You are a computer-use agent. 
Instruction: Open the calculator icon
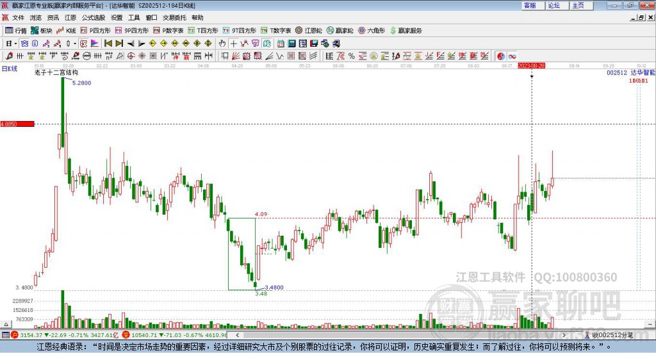pyautogui.click(x=291, y=44)
